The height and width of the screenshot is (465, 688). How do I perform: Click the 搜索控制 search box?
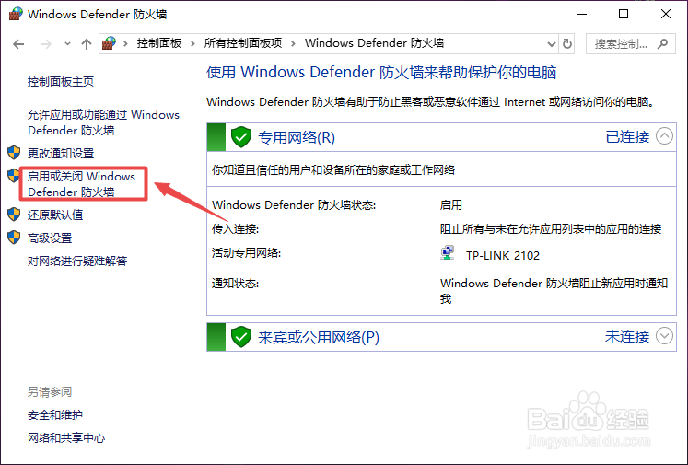coord(631,44)
